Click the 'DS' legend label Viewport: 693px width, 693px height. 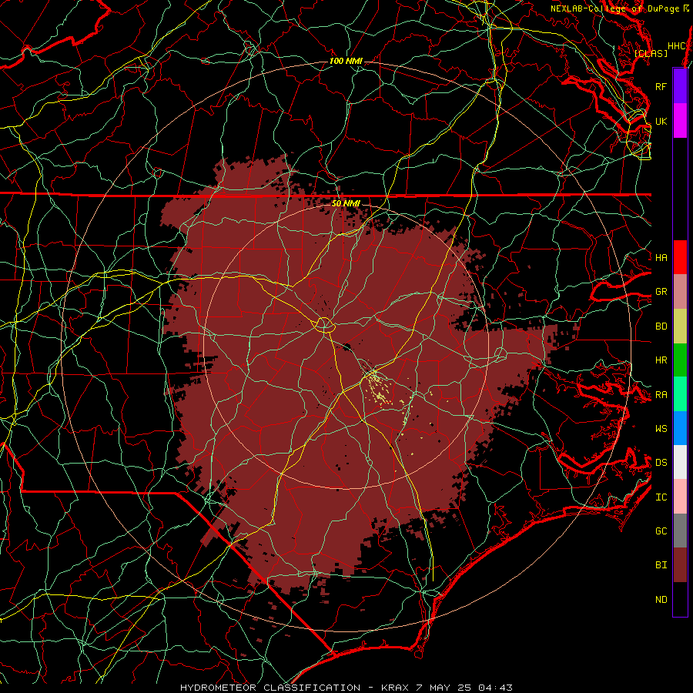661,462
